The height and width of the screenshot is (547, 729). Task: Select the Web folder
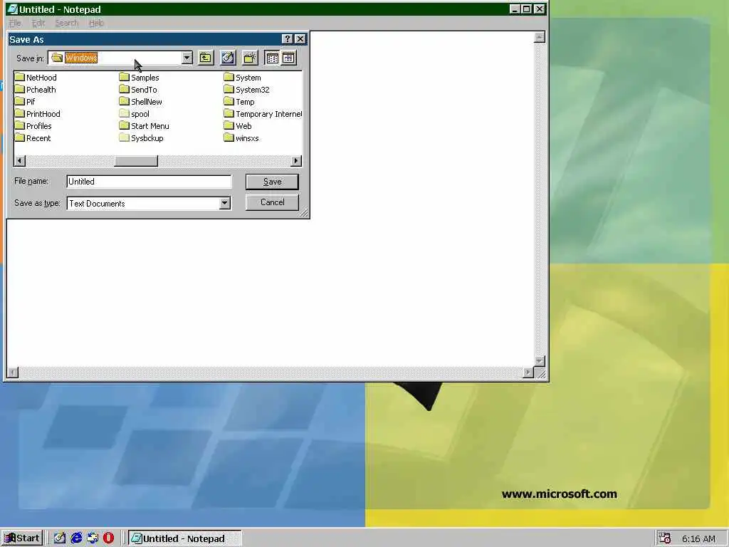238,125
